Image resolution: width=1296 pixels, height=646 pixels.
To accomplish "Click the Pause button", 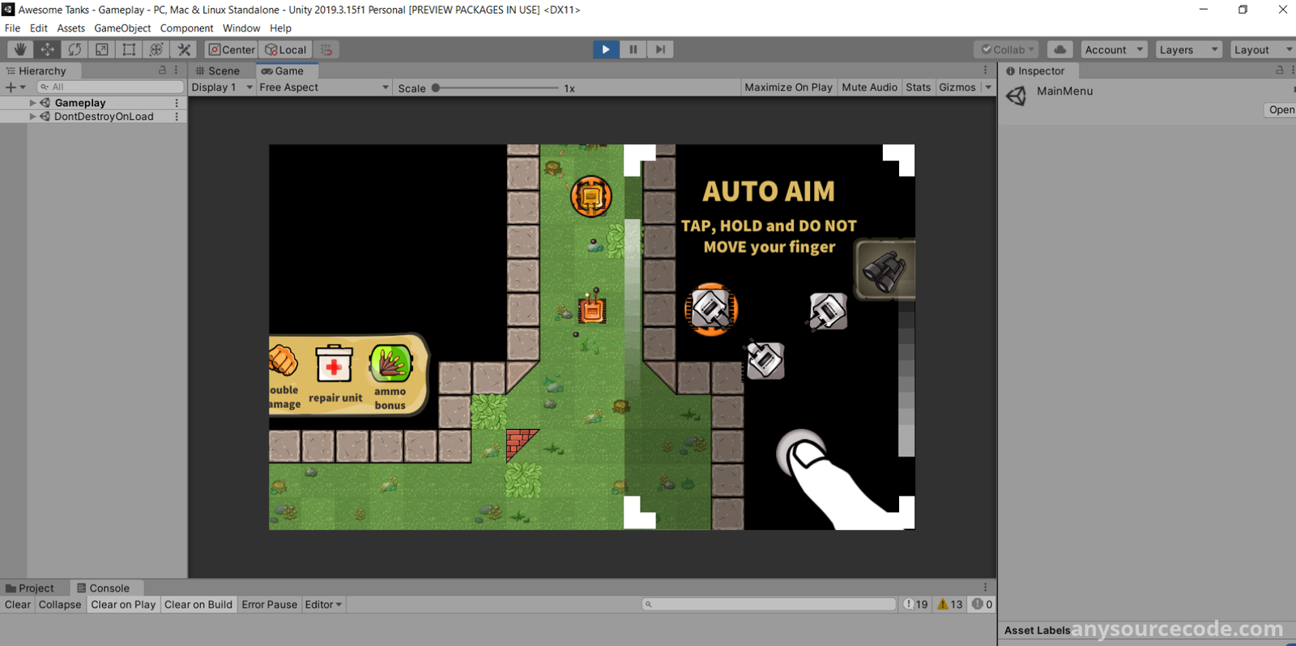I will point(633,49).
